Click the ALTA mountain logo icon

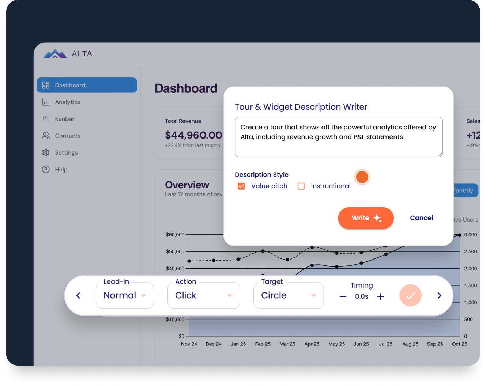point(55,54)
